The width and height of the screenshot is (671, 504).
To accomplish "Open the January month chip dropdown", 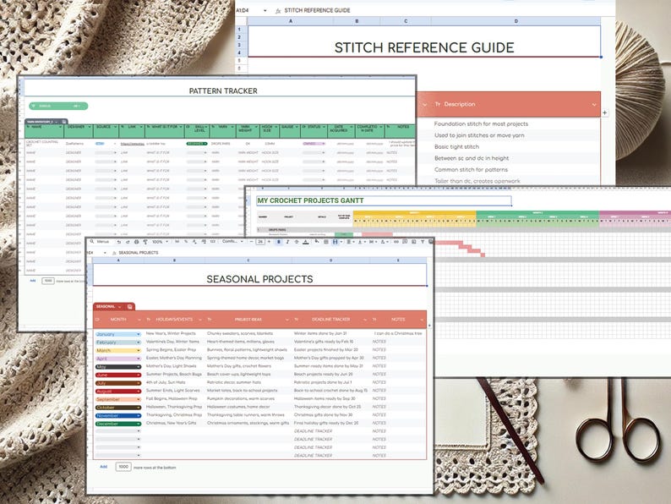I will 139,334.
